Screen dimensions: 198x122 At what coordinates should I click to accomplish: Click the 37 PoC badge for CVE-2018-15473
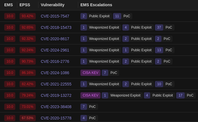[165, 27]
